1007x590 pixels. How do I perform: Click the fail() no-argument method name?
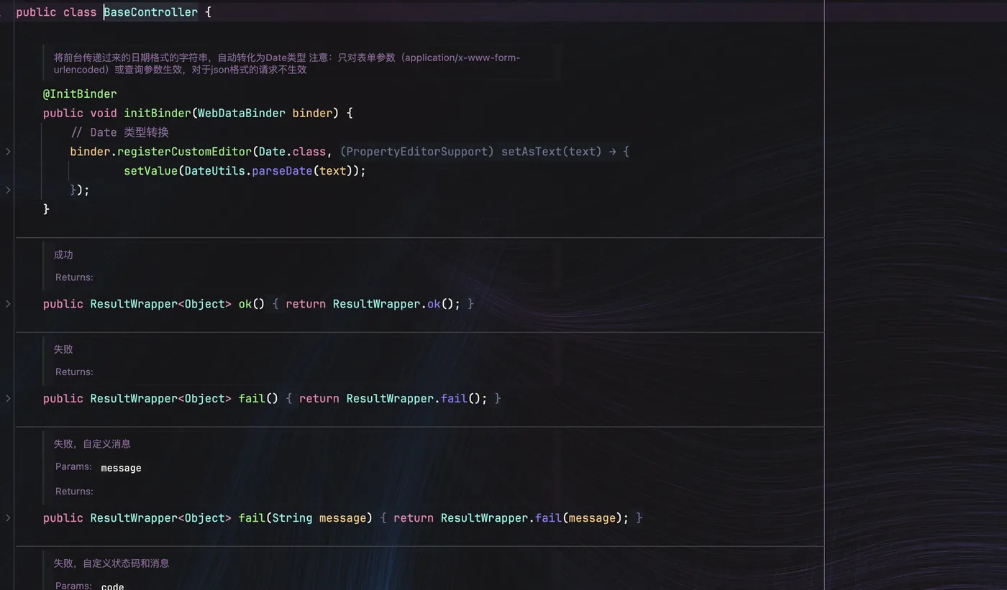[x=252, y=399]
